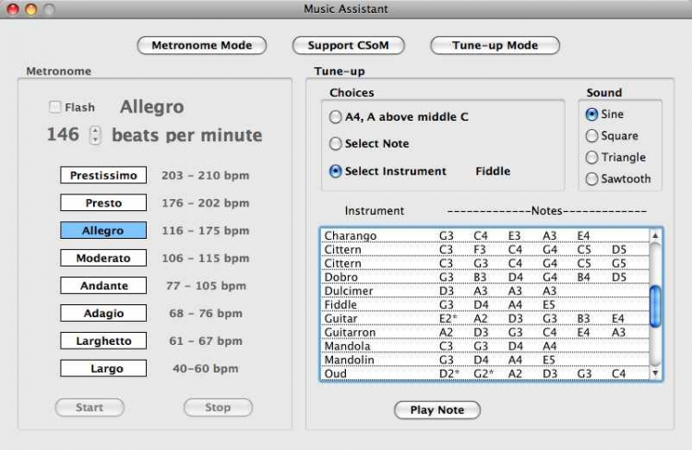
Task: Click the beats per minute stepper
Action: pyautogui.click(x=95, y=136)
